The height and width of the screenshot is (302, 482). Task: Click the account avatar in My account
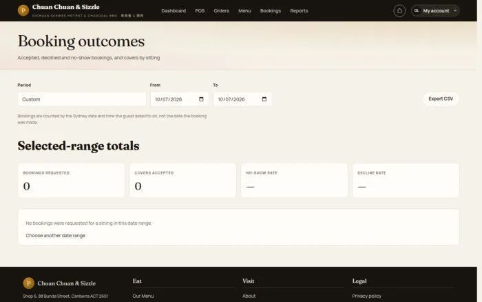point(417,11)
